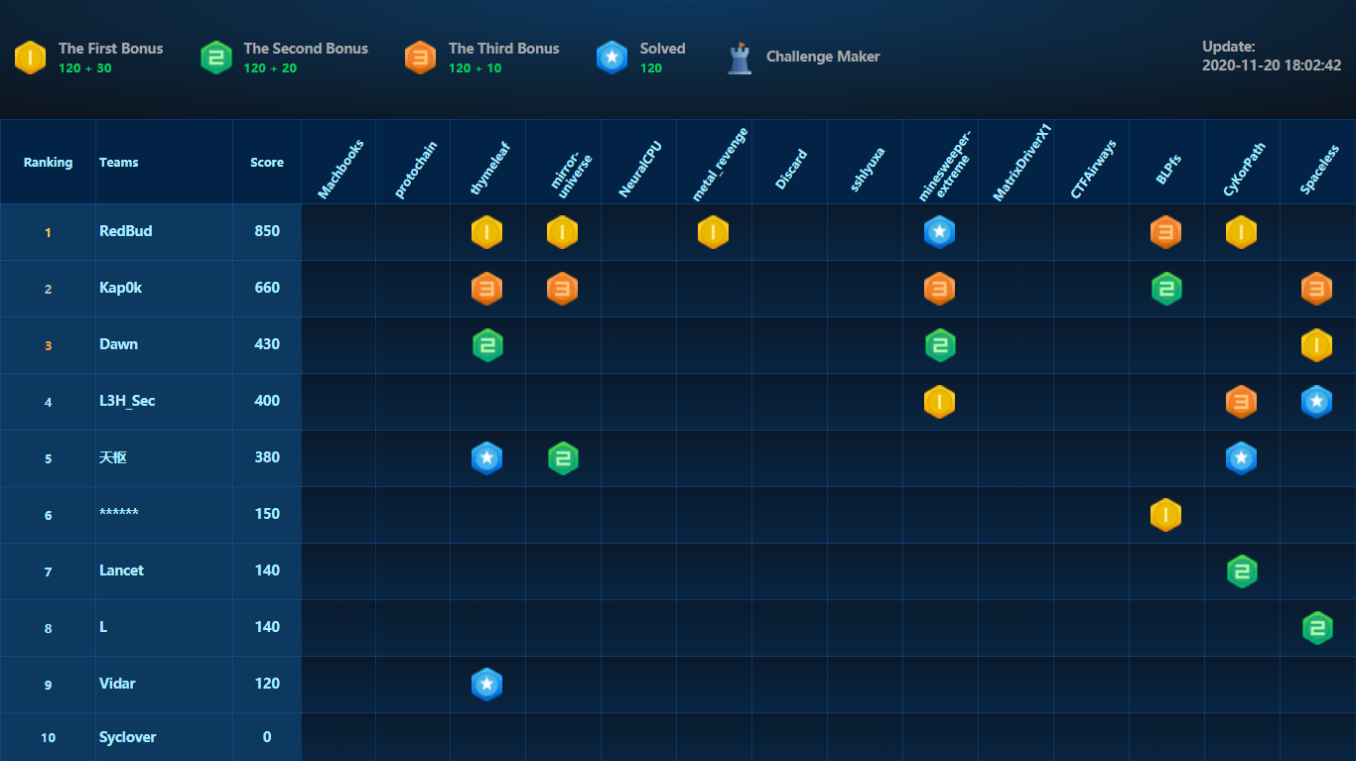This screenshot has height=761, width=1356.
Task: Click L3H_Sec's blue star under Spaceless
Action: tap(1316, 402)
